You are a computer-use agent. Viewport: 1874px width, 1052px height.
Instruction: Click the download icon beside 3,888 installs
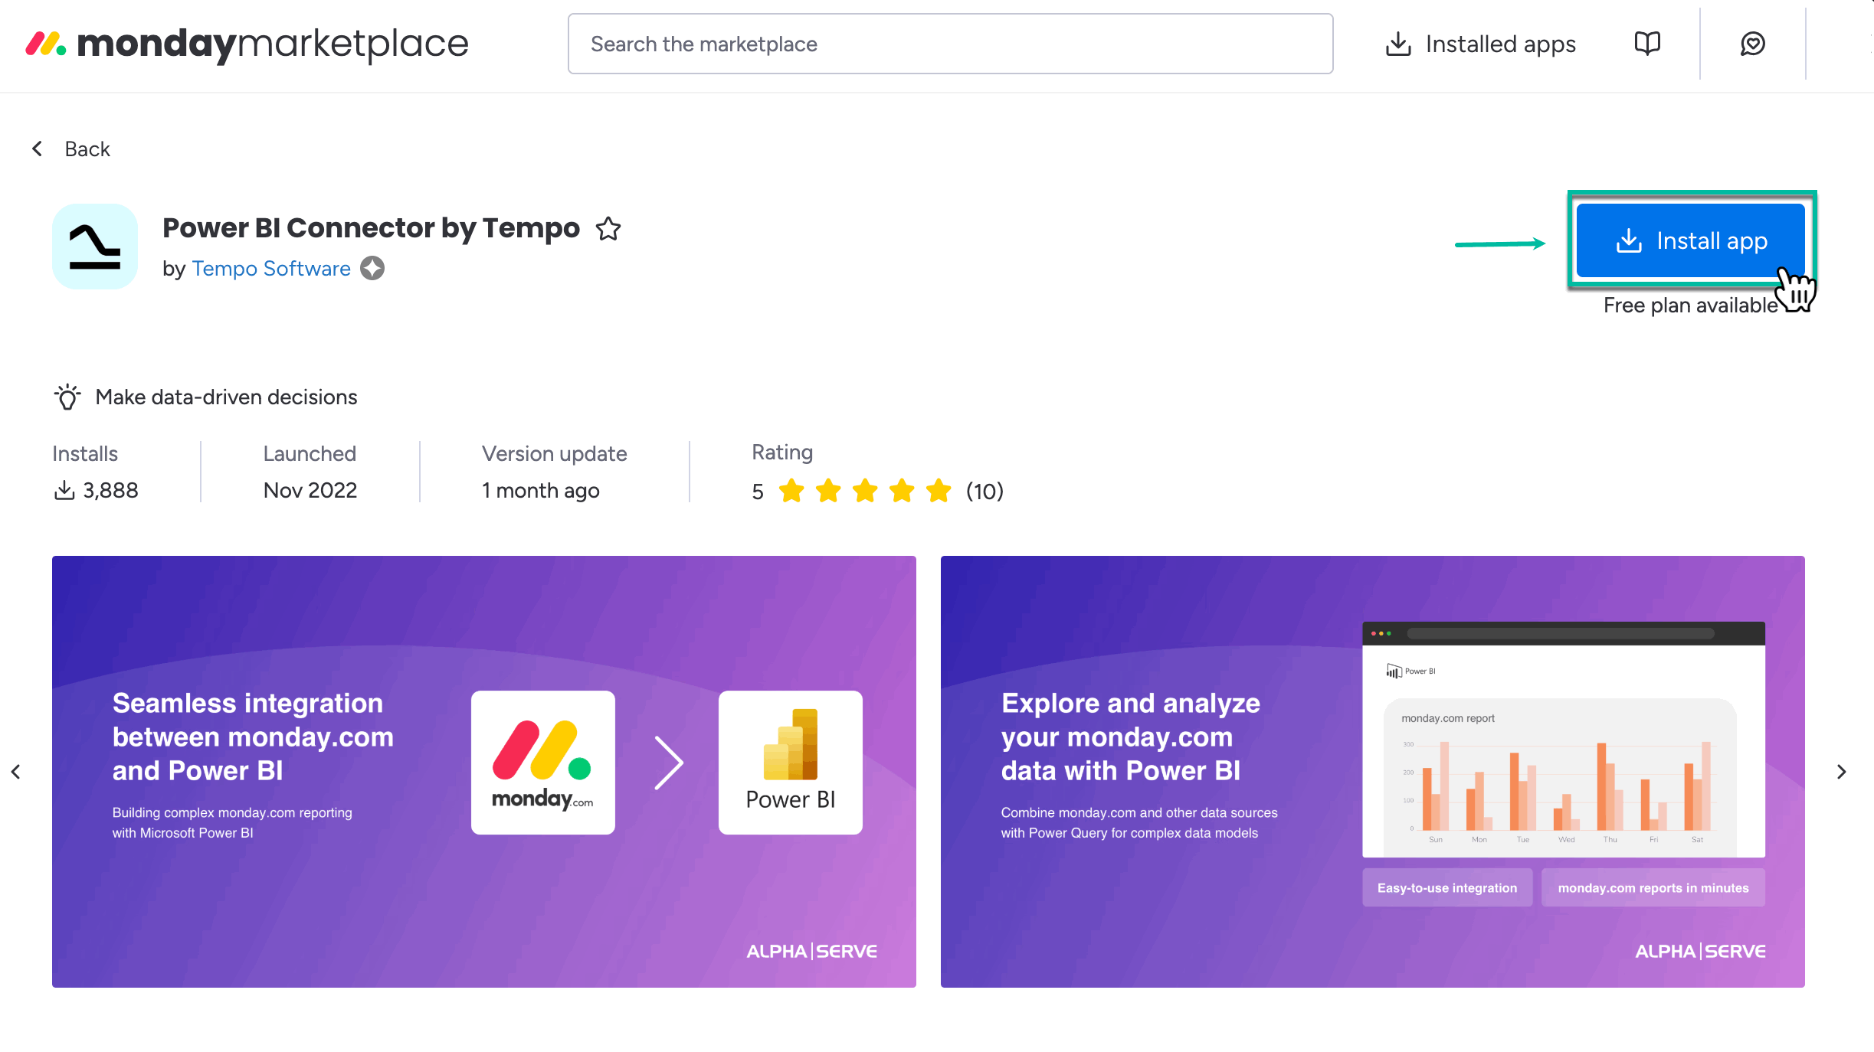click(x=64, y=490)
